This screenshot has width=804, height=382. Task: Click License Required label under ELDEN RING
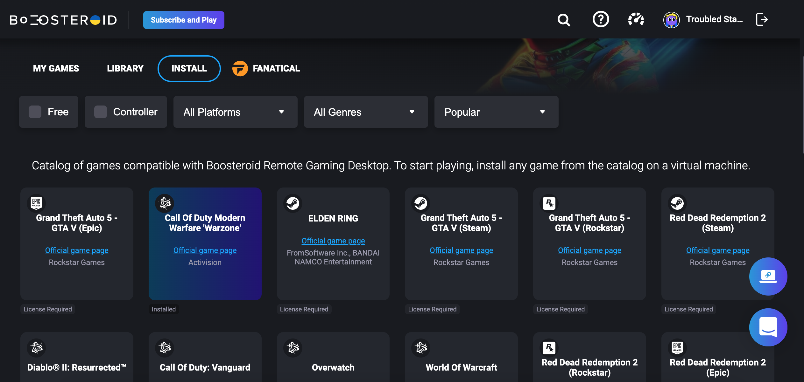point(304,309)
